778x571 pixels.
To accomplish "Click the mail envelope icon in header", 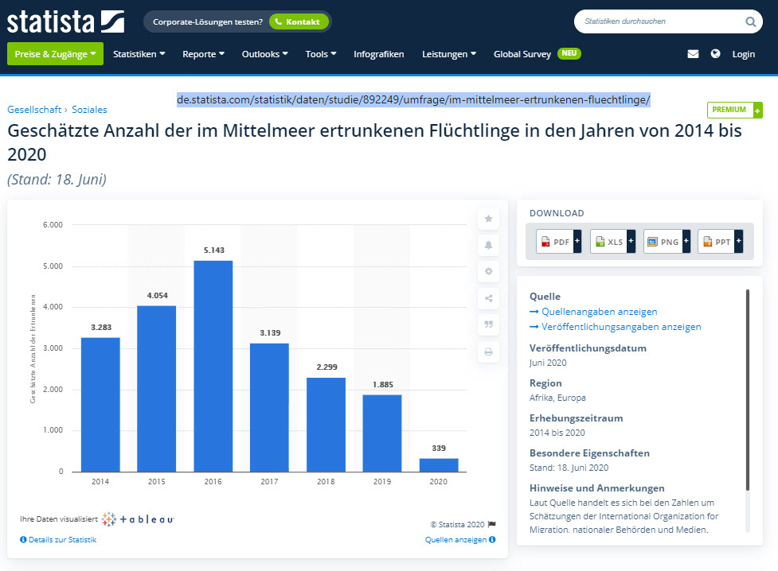I will pyautogui.click(x=693, y=54).
